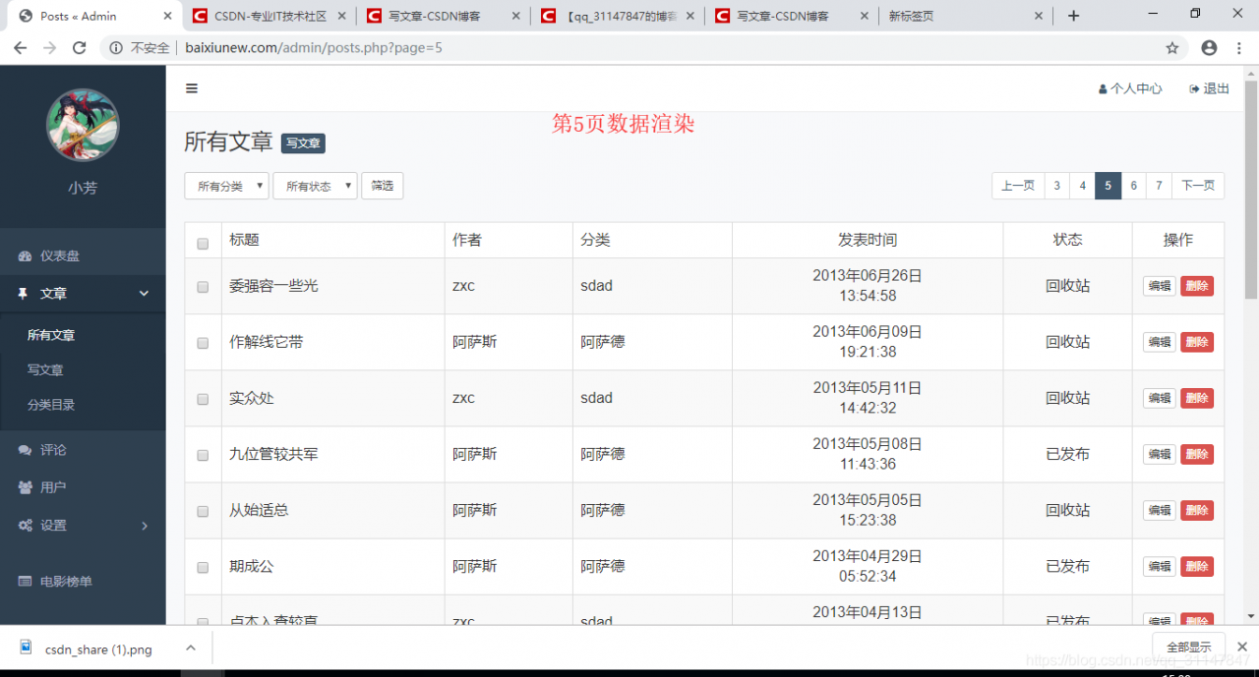Screen dimensions: 1259x677
Task: Toggle the select-all checkbox in table header
Action: [204, 245]
